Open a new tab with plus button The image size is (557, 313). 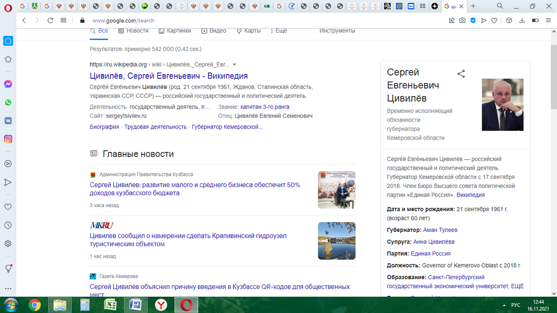[473, 6]
